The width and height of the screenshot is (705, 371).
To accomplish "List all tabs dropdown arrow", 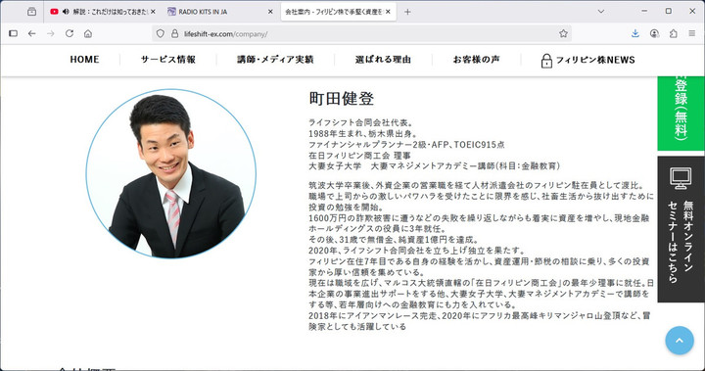I will click(x=600, y=12).
